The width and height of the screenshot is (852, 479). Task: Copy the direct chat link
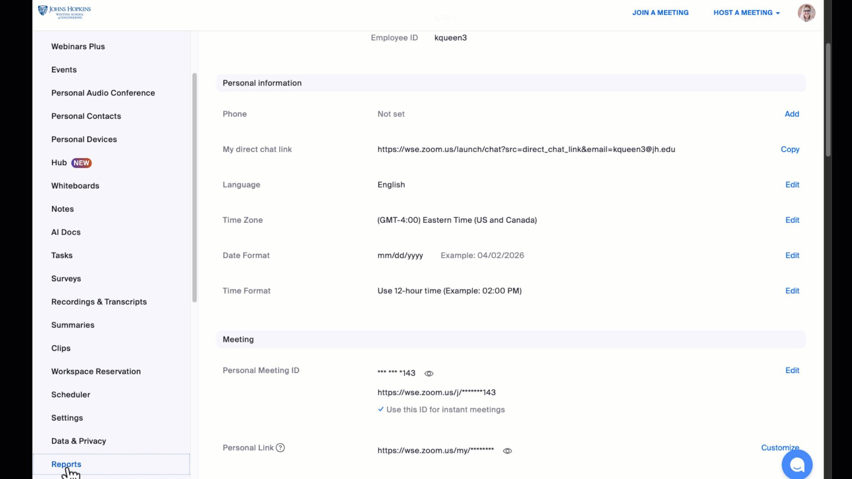click(790, 149)
